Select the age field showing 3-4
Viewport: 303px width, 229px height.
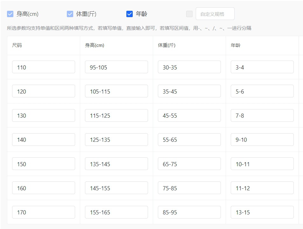tap(262, 67)
